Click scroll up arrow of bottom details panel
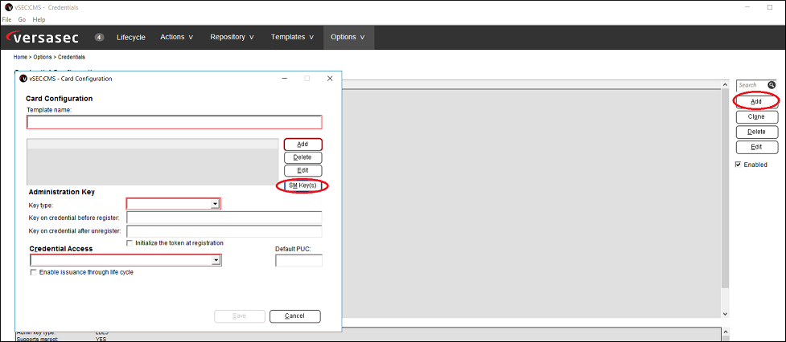The width and height of the screenshot is (786, 342). click(x=725, y=332)
